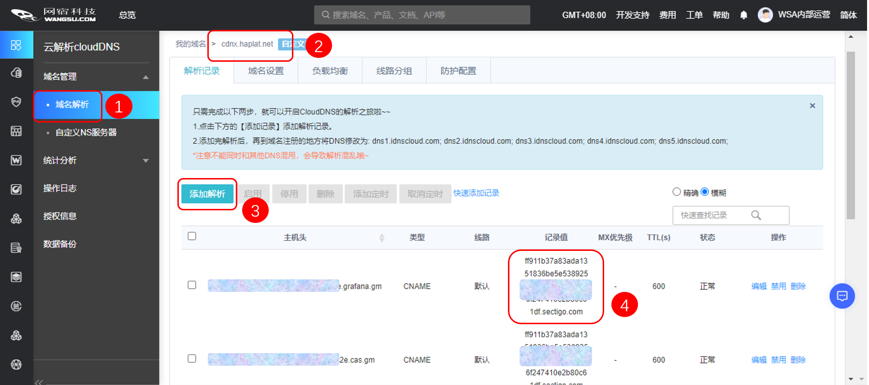Open the DNS globe icon in the sidebar
This screenshot has height=385, width=869.
(16, 364)
